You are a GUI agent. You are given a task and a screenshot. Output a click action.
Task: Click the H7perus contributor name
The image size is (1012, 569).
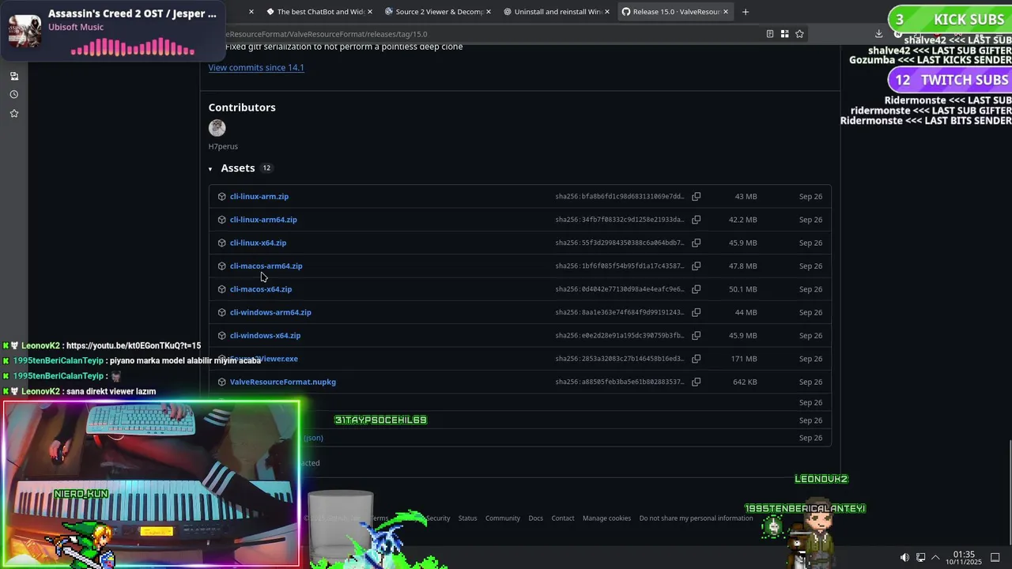pos(223,146)
